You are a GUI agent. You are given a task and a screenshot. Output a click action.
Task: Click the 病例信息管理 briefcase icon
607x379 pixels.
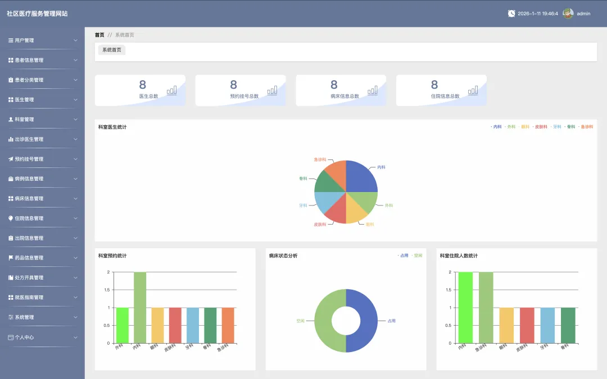point(11,179)
